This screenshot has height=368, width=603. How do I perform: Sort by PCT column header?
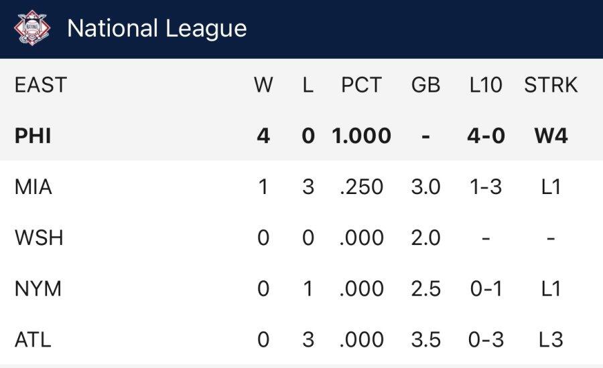[x=361, y=86]
